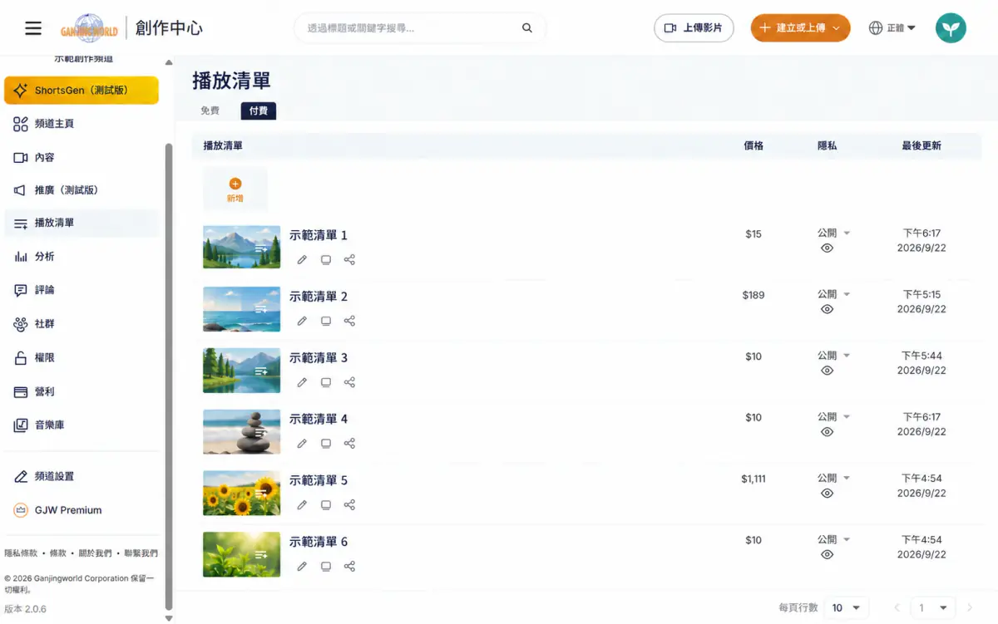Open the 正體 language selector
The image size is (998, 624).
click(892, 28)
